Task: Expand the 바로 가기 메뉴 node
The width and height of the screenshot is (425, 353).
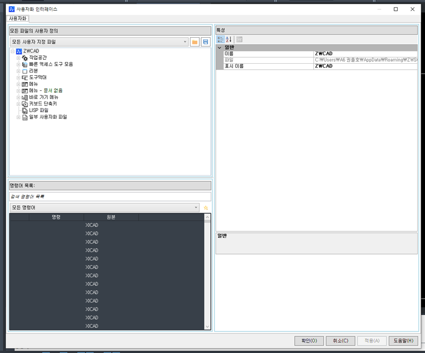Action: coord(19,98)
